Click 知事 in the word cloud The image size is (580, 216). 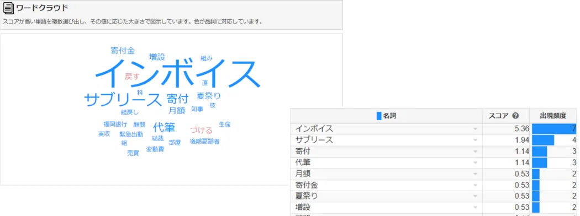(x=197, y=109)
